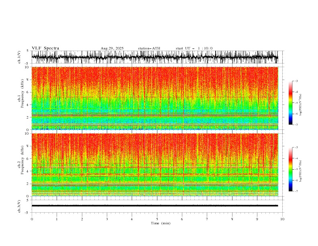This screenshot has width=318, height=246.
Task: Click the 5 tick on ch.1(V) axis
Action: (x=28, y=51)
